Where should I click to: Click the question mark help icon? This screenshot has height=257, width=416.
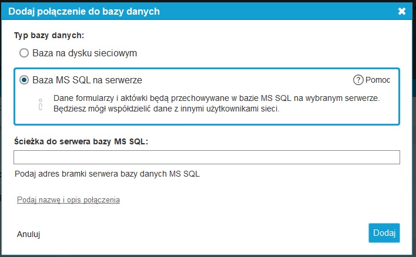pos(358,80)
